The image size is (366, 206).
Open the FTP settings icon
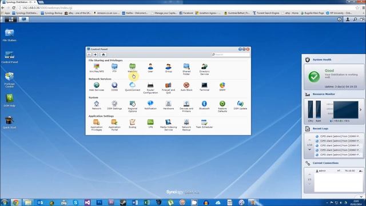114,68
